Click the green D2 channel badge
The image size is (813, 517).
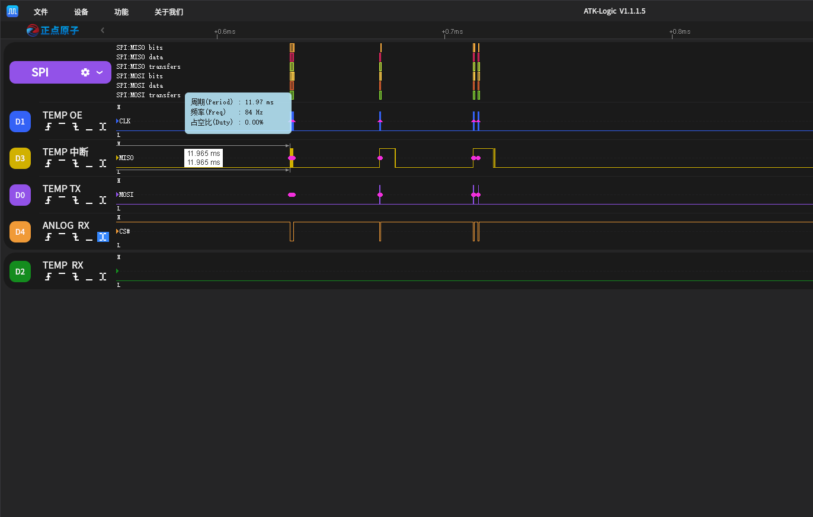[x=20, y=272]
